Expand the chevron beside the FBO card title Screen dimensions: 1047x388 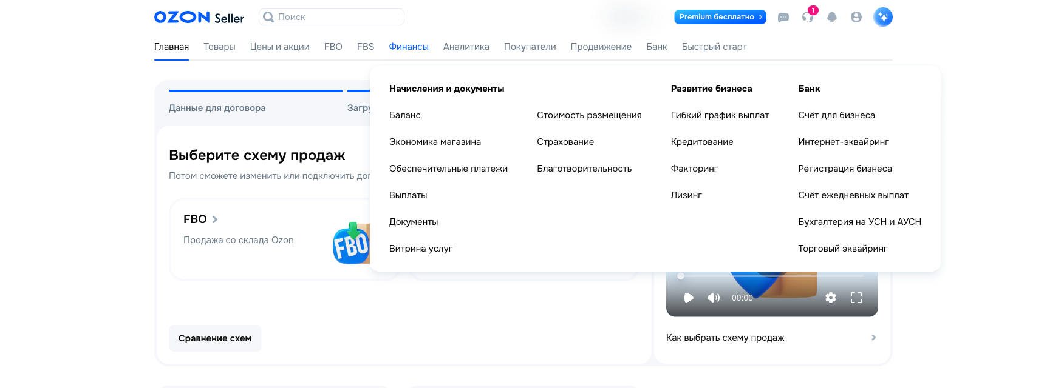coord(215,219)
